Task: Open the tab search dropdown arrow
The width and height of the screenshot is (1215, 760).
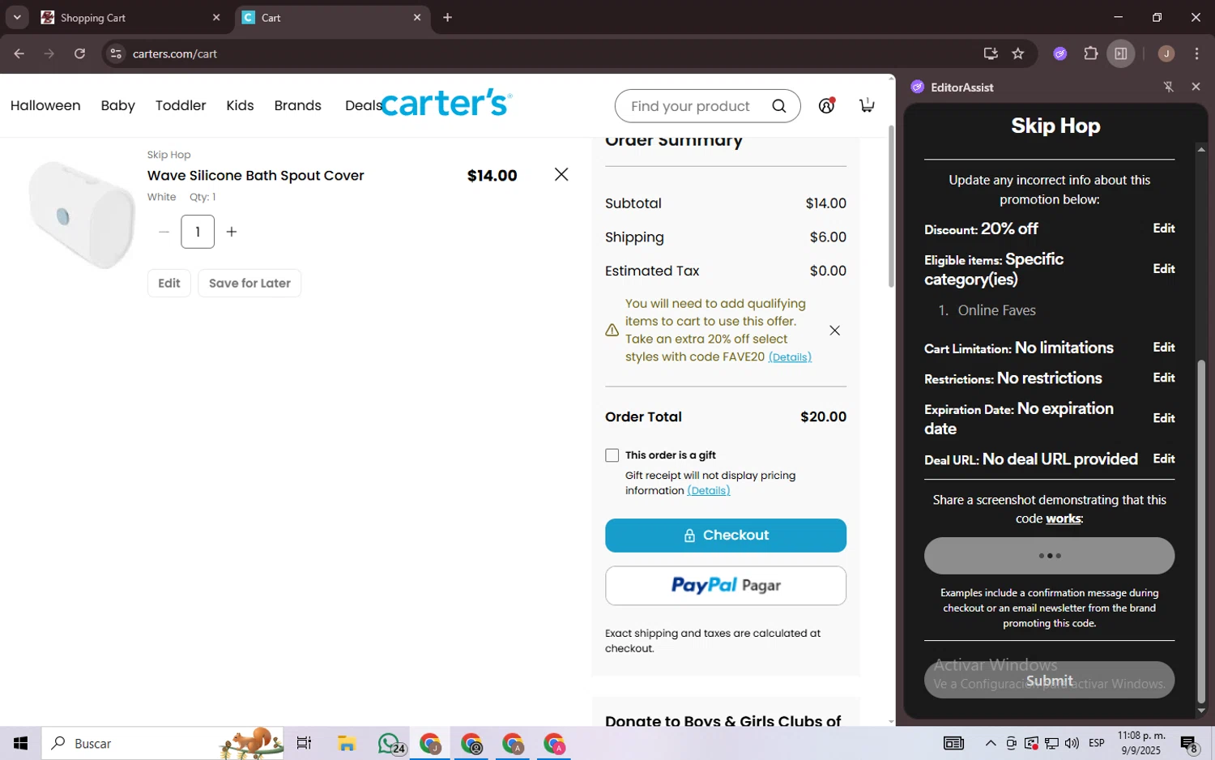Action: point(17,17)
